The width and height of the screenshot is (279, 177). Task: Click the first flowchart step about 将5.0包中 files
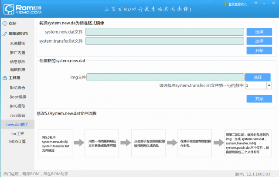point(55,143)
